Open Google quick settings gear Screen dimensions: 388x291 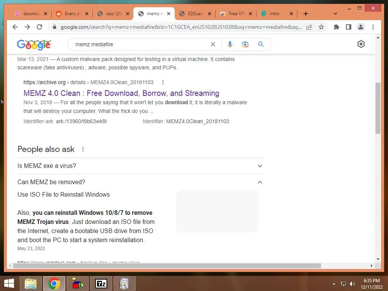361,44
